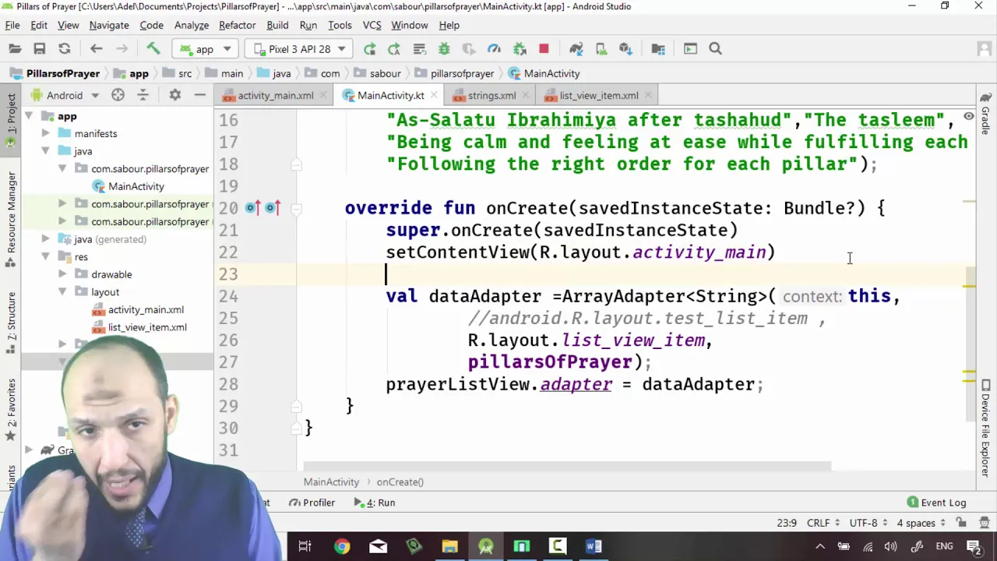Open the Profiler tool window
The width and height of the screenshot is (997, 561).
tap(312, 503)
